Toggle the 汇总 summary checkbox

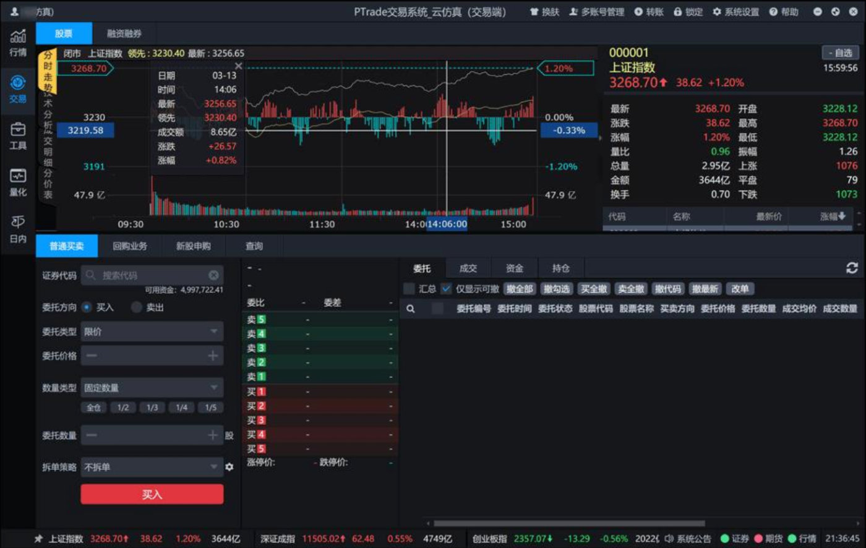(x=409, y=289)
